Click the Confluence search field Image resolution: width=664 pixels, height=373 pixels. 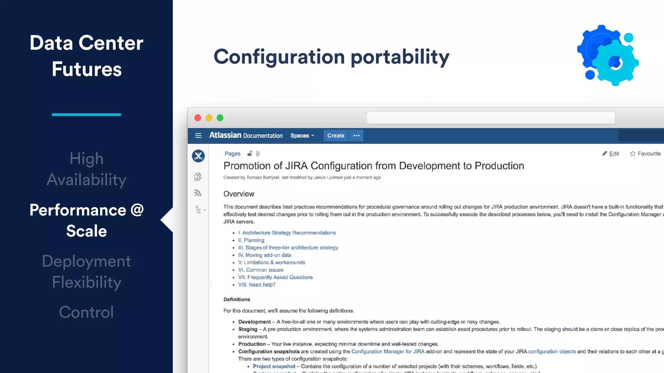click(641, 136)
